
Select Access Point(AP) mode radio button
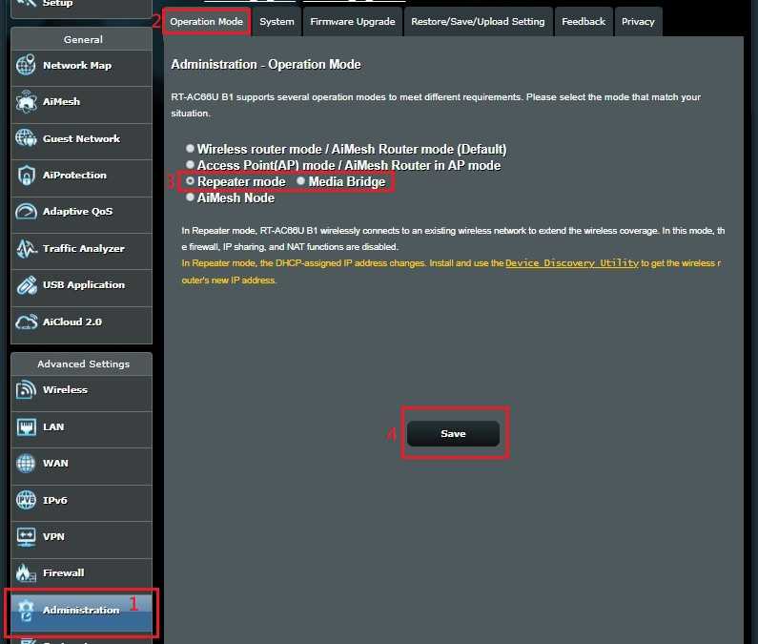190,165
